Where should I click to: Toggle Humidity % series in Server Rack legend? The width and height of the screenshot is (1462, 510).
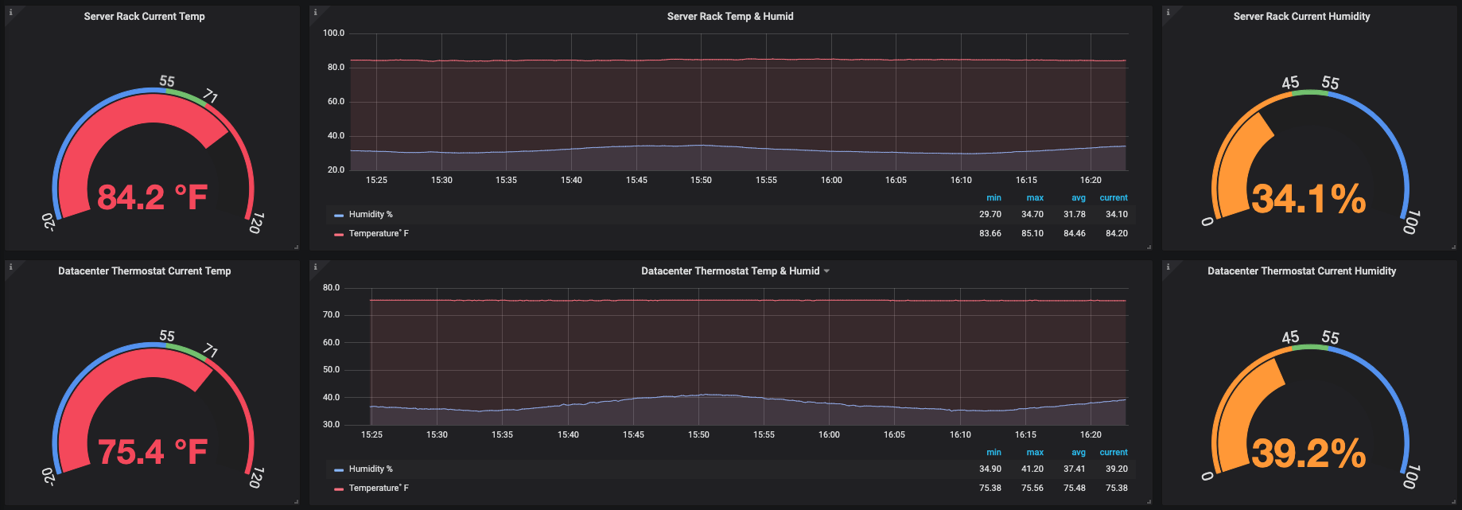[371, 215]
